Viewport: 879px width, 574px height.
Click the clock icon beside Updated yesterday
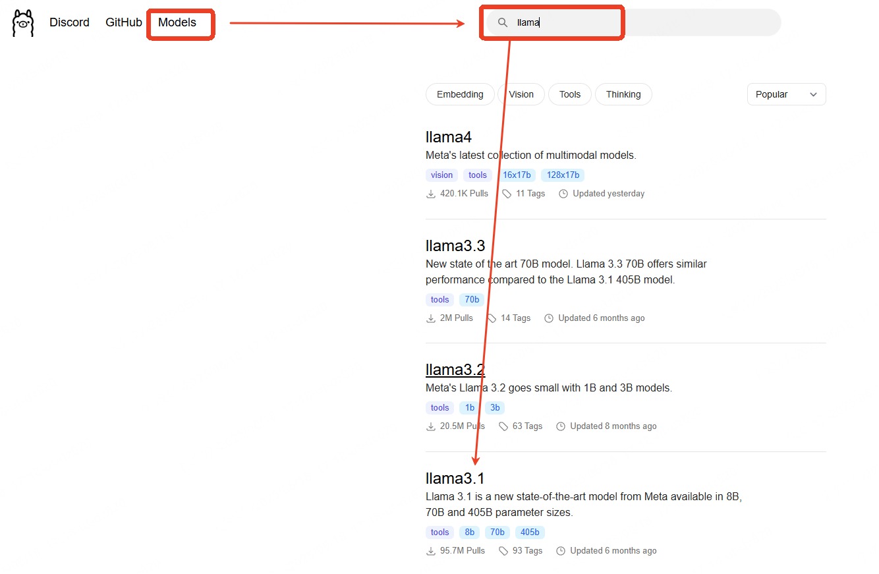point(563,194)
